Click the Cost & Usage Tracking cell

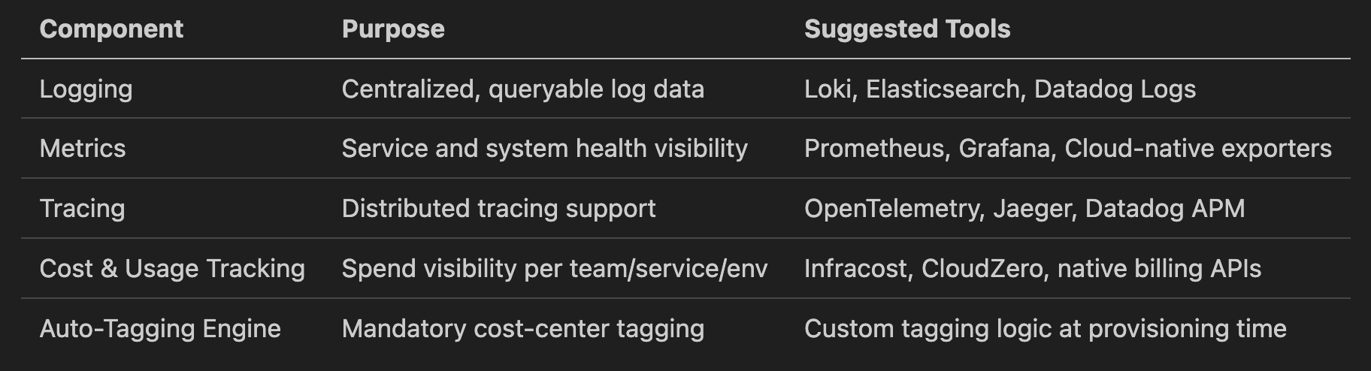[x=172, y=269]
